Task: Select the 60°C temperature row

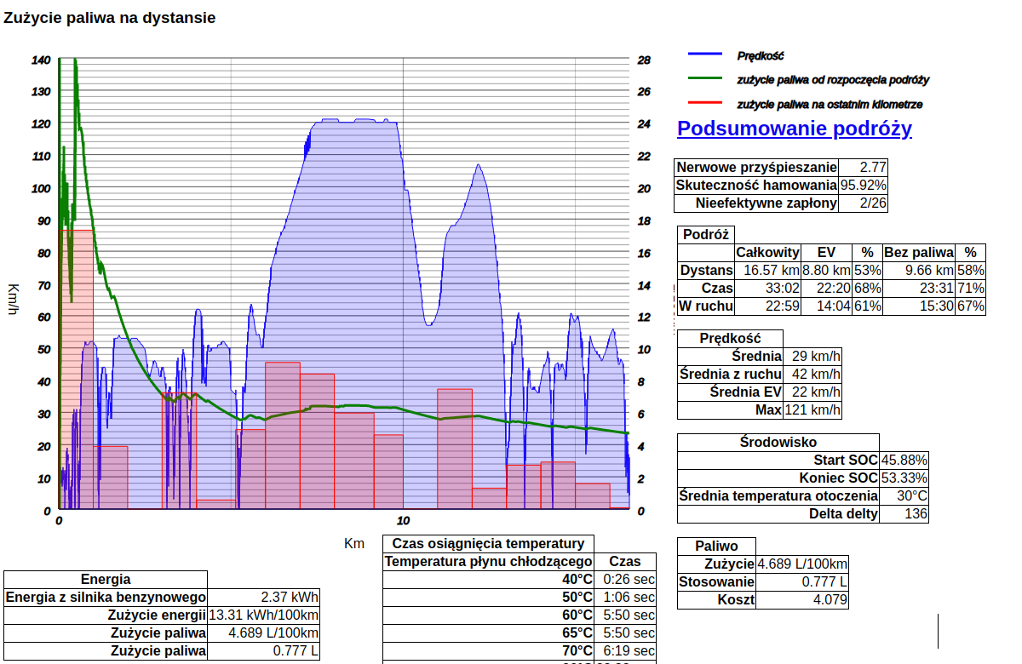Action: [x=520, y=615]
